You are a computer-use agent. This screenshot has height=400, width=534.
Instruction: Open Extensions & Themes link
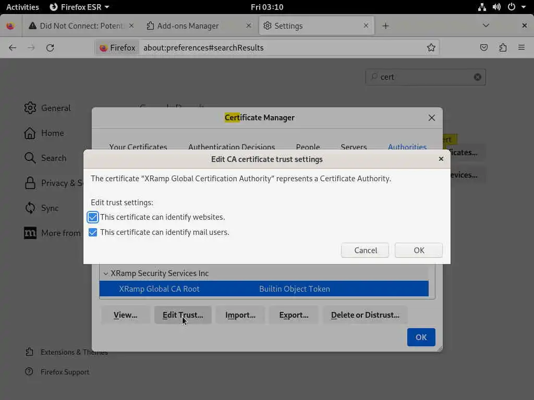coord(66,352)
